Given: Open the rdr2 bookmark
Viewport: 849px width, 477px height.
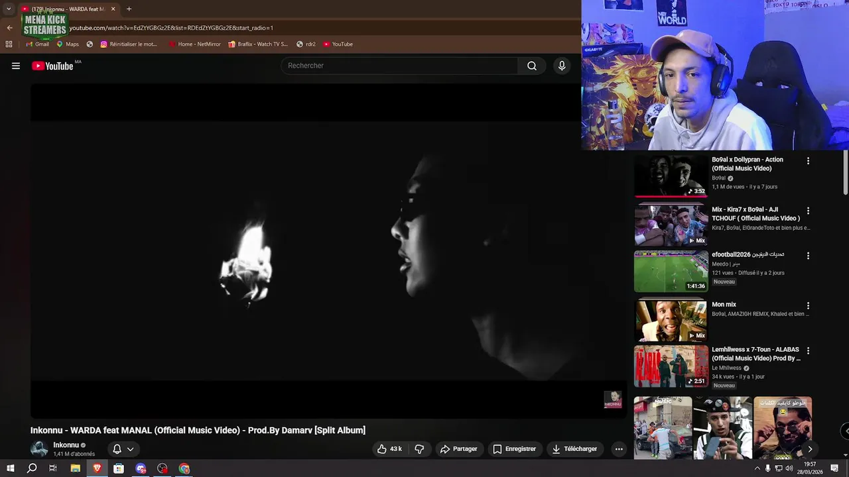Looking at the screenshot, I should tap(306, 44).
